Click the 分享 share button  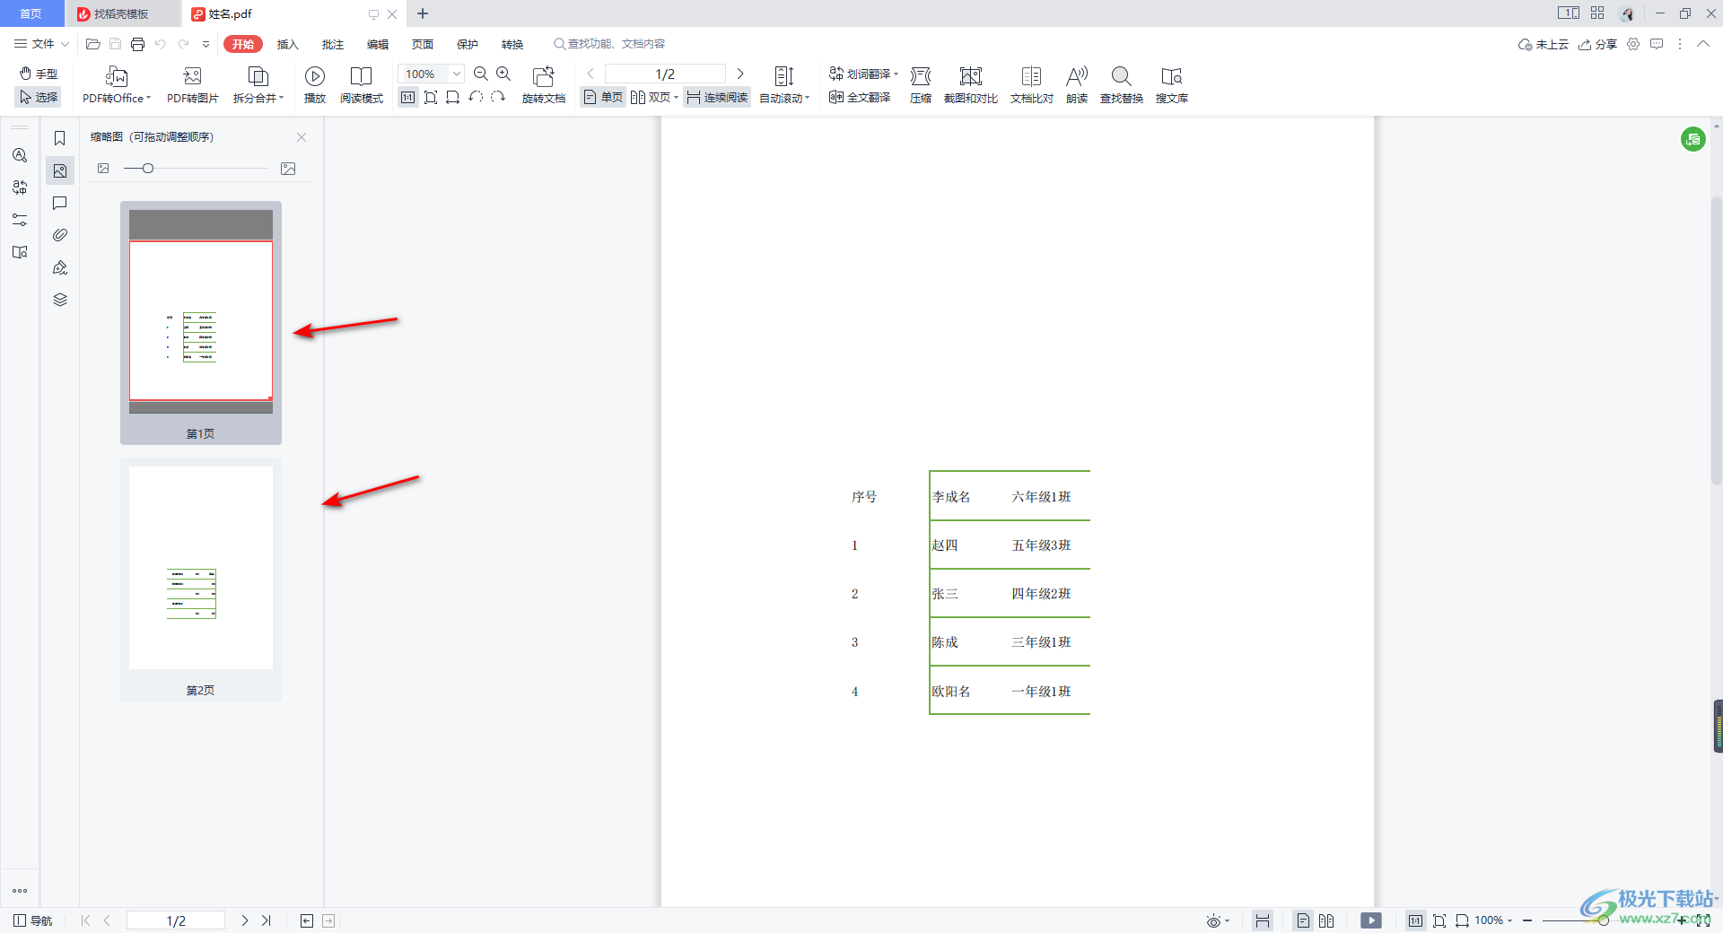point(1598,44)
